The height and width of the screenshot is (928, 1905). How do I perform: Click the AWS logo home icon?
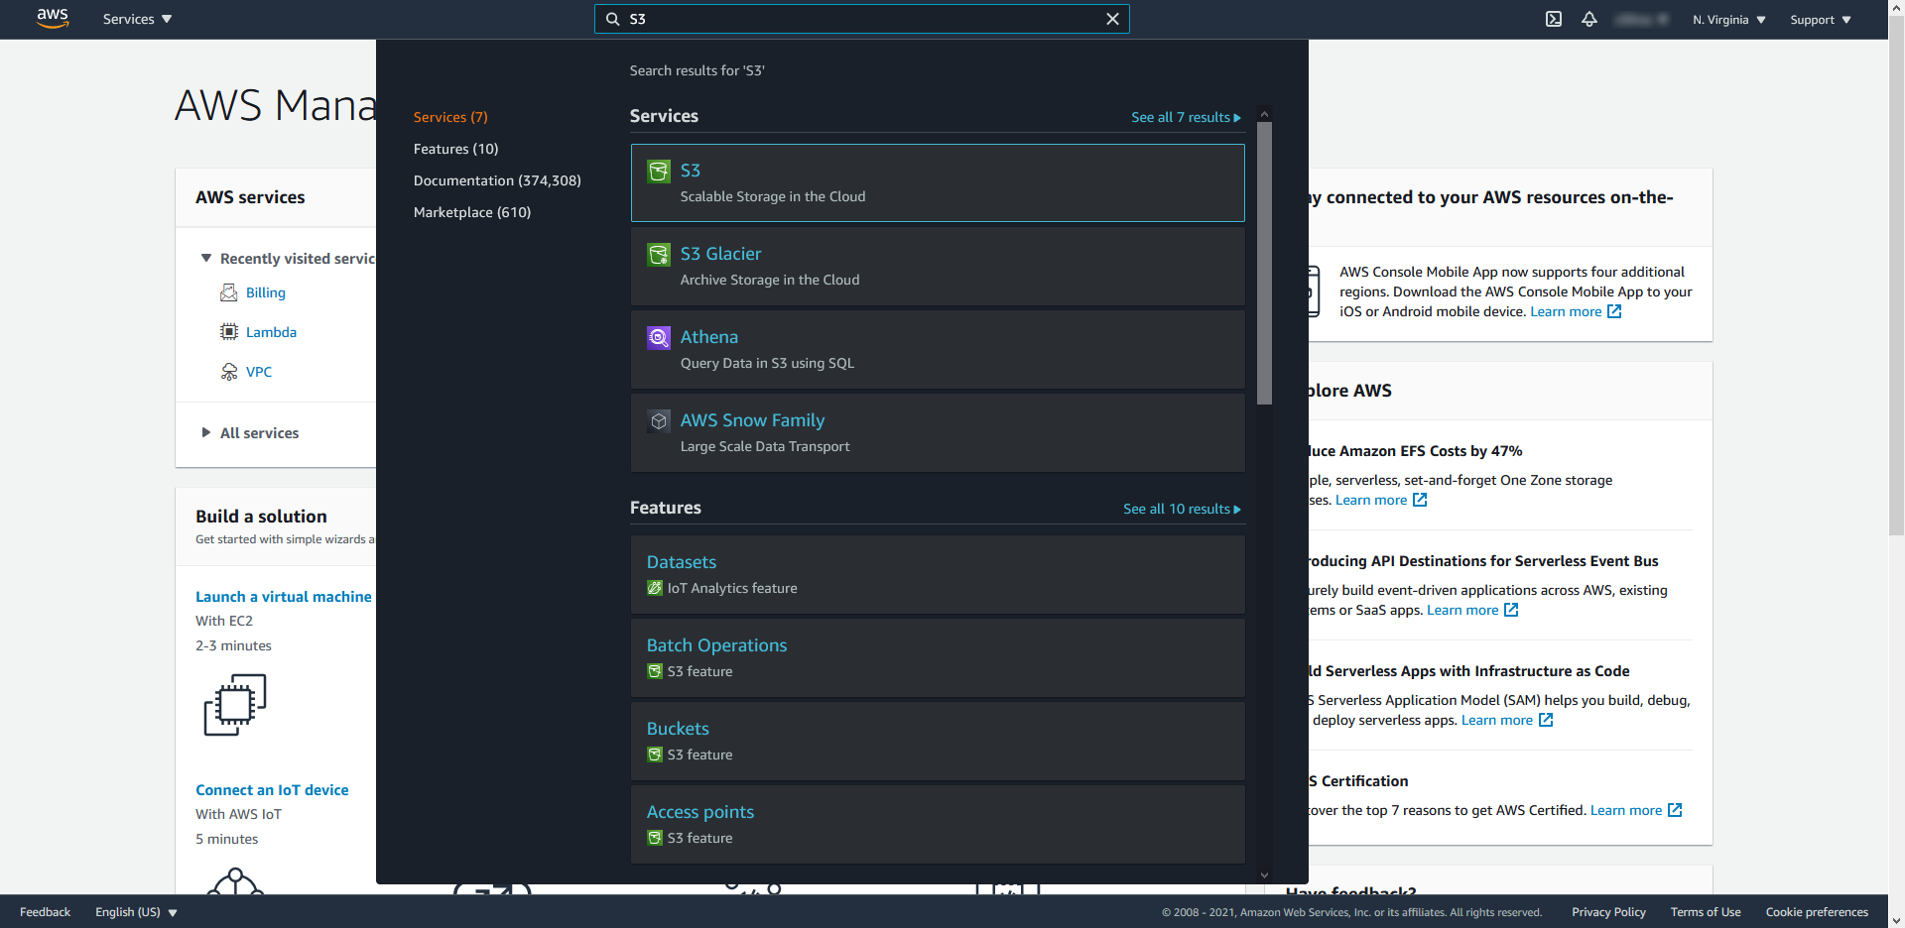pos(53,19)
